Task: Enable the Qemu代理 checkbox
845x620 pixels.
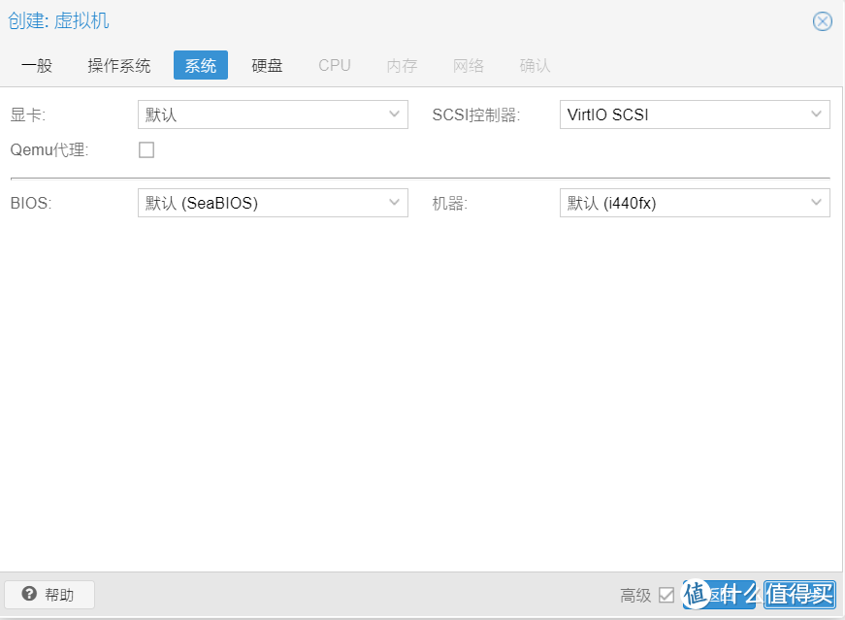Action: (x=146, y=149)
